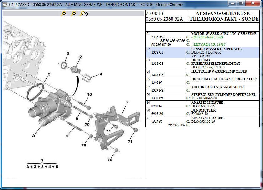Viewport: 263px width, 190px height.
Task: Click the catalog code 0560 06 2360 92A
Action: 165,19
